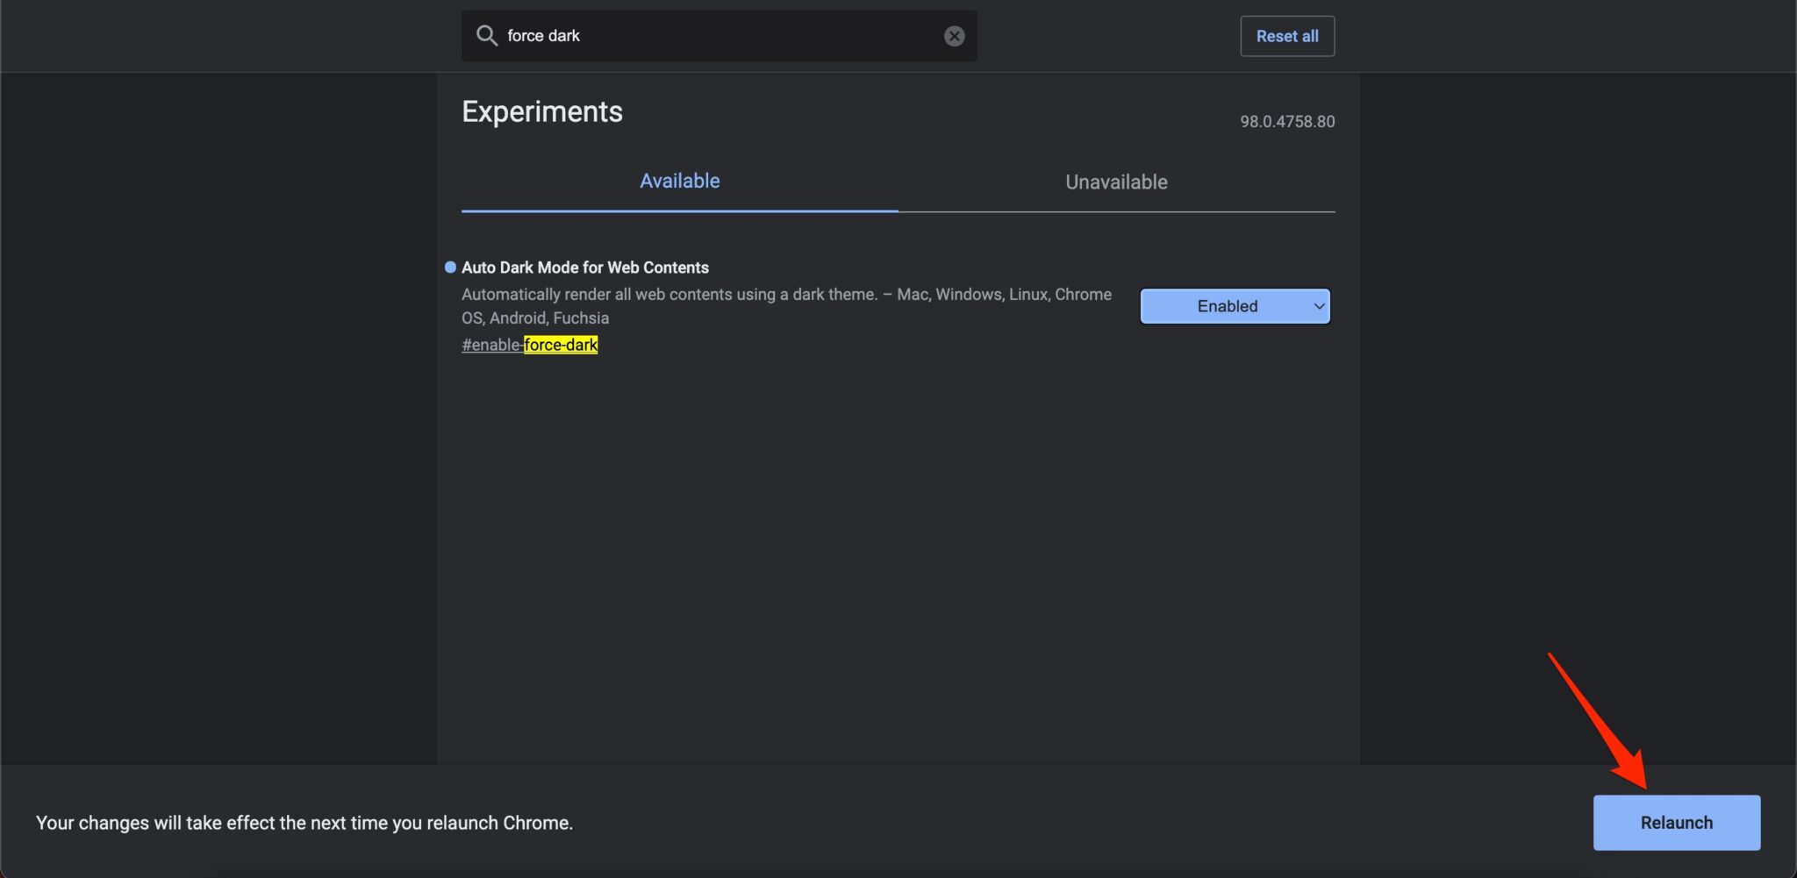Click the blue dot beside Auto Dark Mode
This screenshot has height=878, width=1797.
(450, 267)
